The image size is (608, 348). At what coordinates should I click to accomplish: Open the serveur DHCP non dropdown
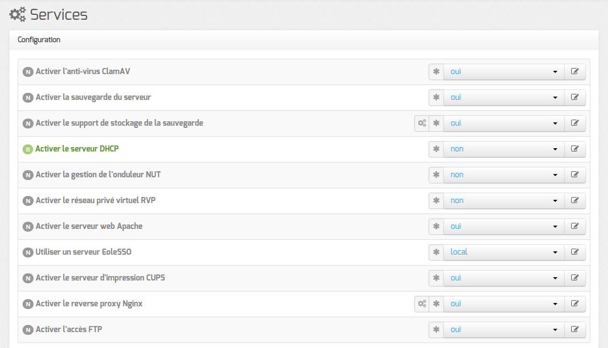pyautogui.click(x=503, y=149)
